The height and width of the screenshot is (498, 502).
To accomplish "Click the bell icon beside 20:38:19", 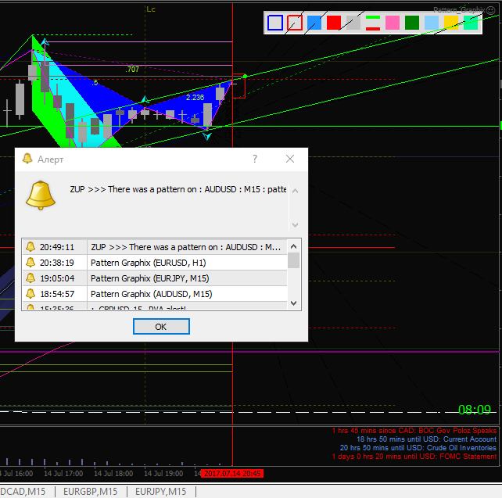I will click(x=30, y=263).
